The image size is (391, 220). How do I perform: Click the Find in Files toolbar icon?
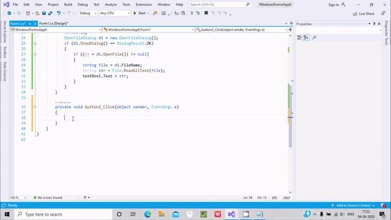pyautogui.click(x=155, y=13)
